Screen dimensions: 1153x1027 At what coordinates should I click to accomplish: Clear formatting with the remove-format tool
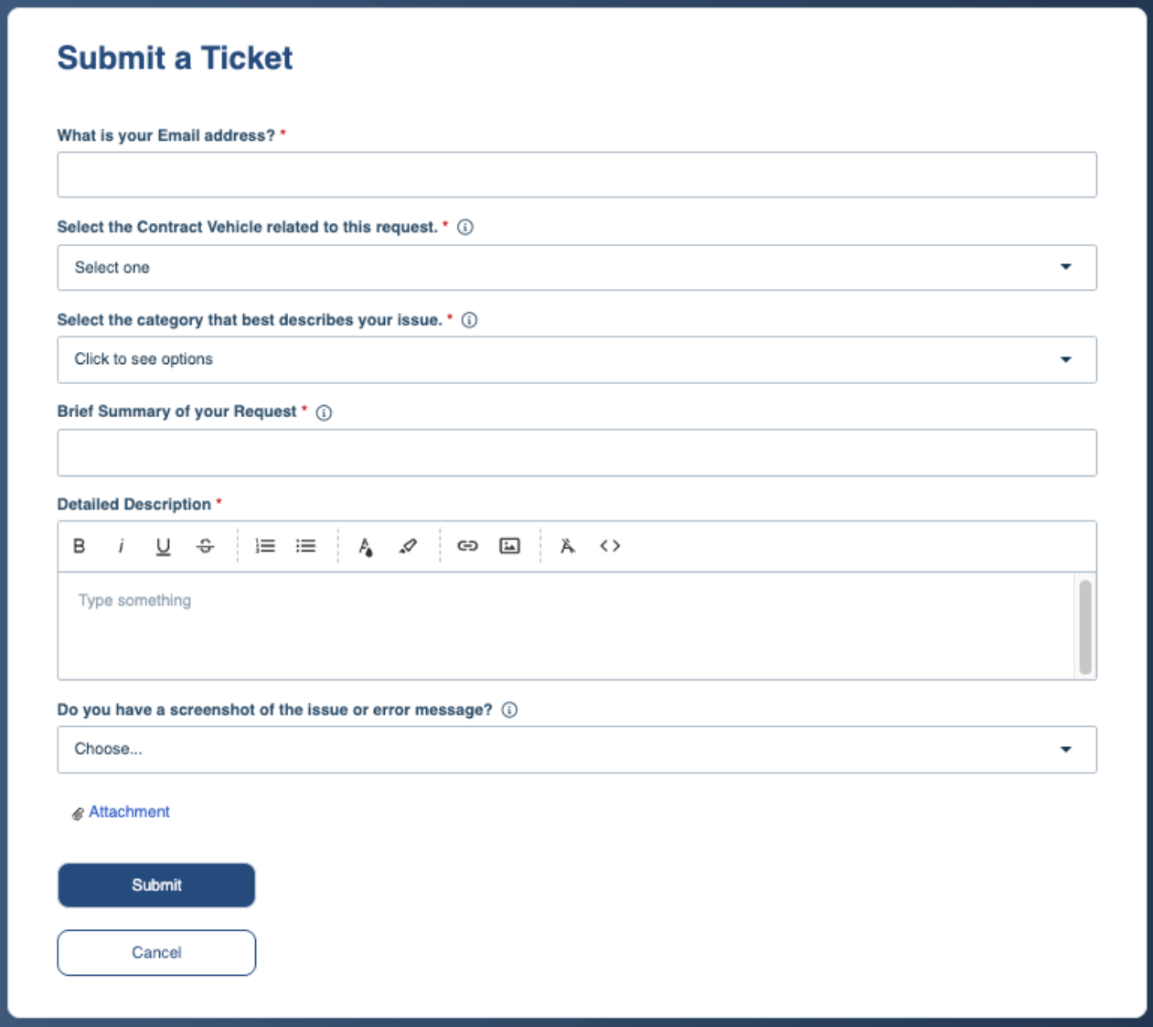point(567,545)
